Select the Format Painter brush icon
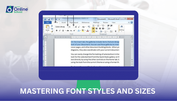Screen dimensions: 177x101 pyautogui.click(x=52, y=31)
